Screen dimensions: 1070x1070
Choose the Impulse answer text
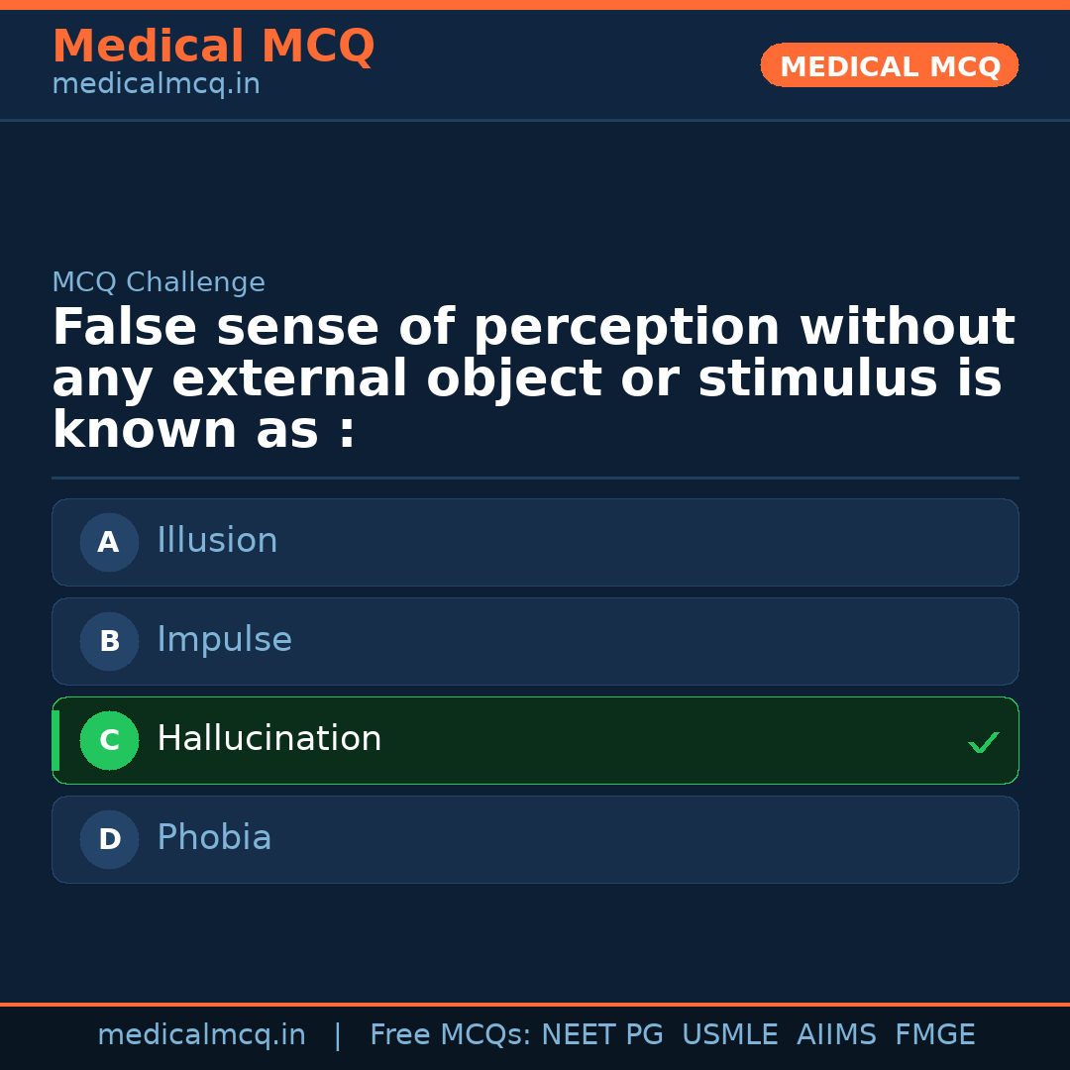[224, 640]
